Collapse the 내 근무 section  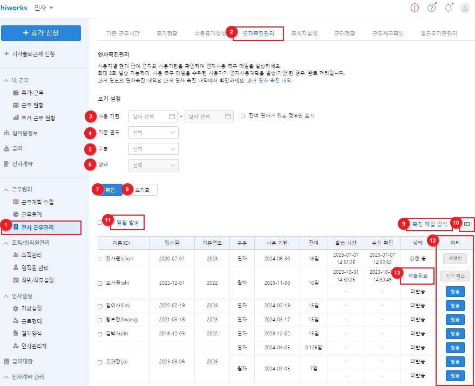pyautogui.click(x=6, y=80)
